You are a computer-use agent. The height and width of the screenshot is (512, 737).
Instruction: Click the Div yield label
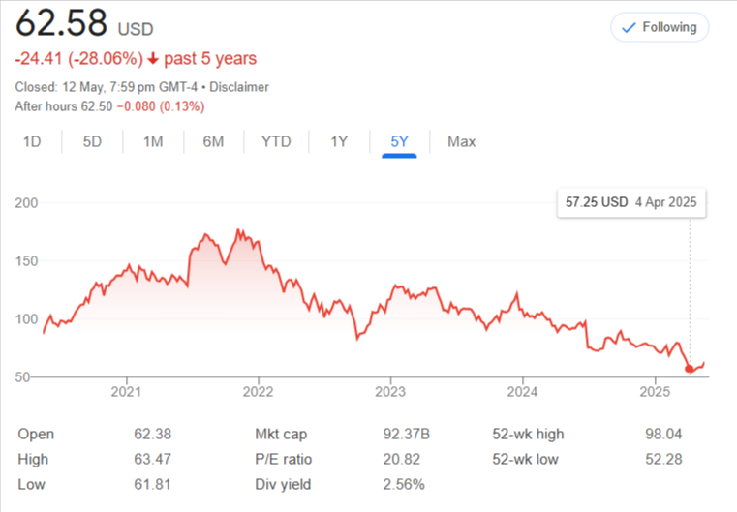(x=281, y=484)
